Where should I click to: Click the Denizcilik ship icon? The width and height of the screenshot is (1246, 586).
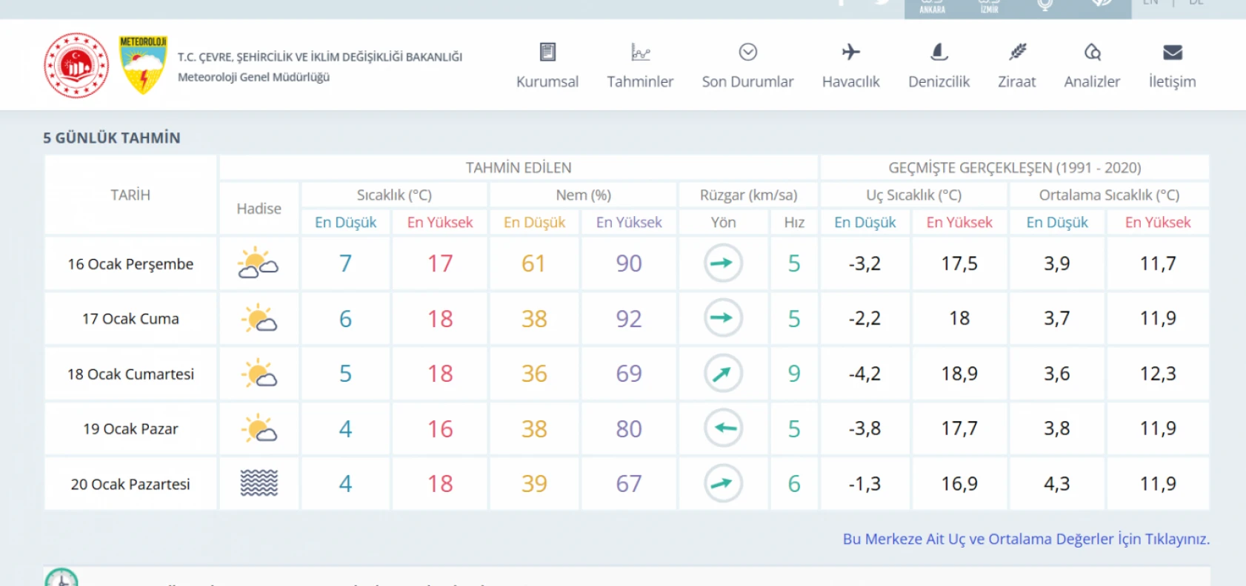(x=939, y=52)
